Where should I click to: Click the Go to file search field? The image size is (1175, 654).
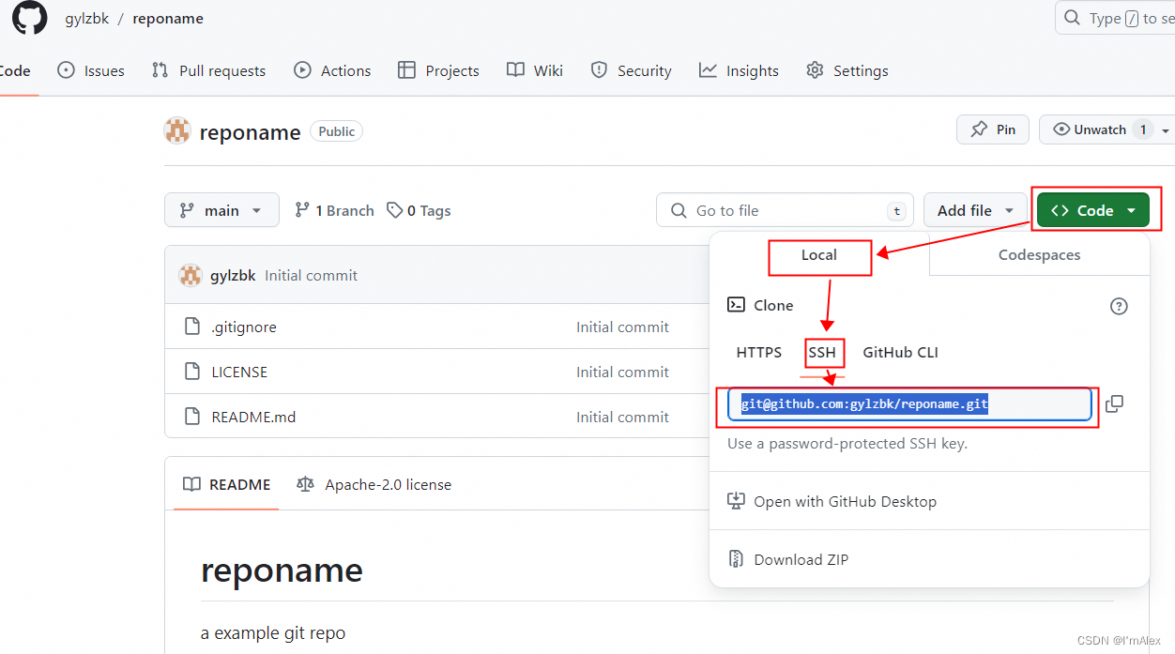click(785, 210)
